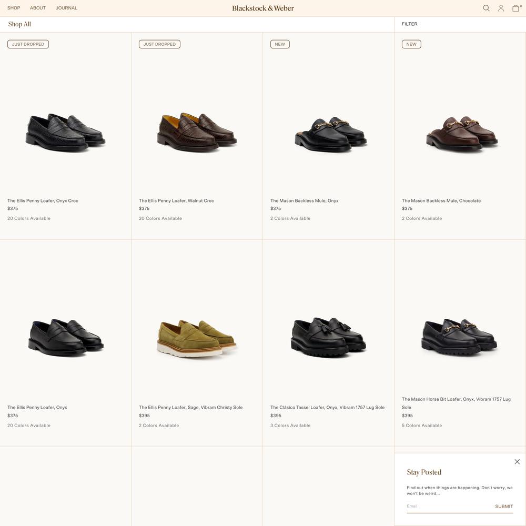Open the ABOUT menu item

(38, 8)
